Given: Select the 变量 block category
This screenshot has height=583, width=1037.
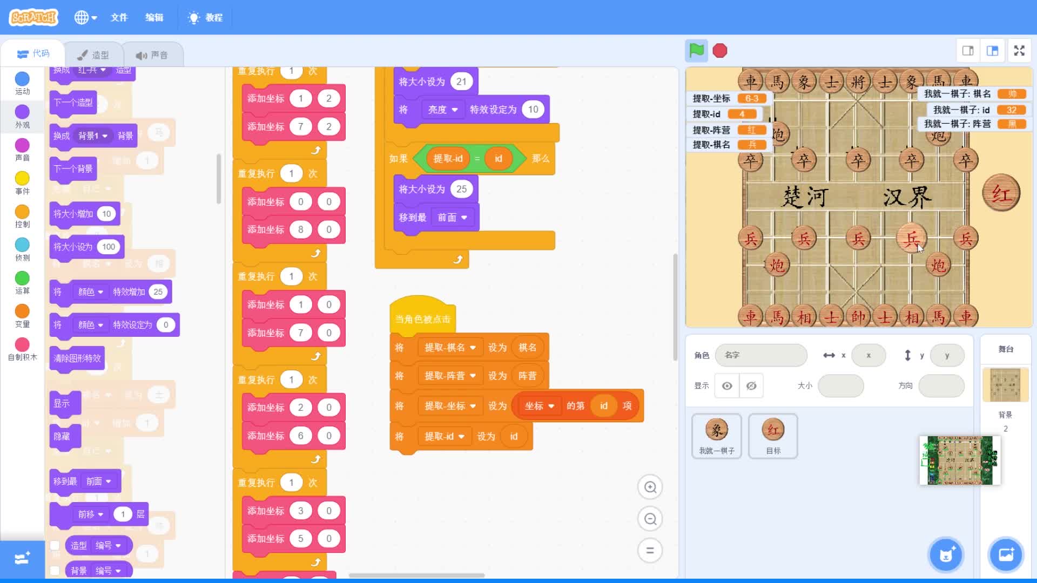Looking at the screenshot, I should pyautogui.click(x=22, y=316).
